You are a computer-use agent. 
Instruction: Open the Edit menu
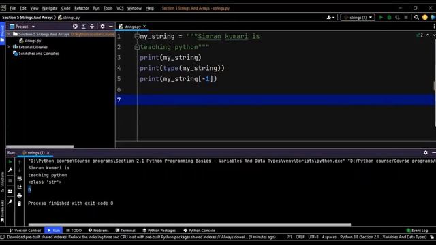(22, 8)
